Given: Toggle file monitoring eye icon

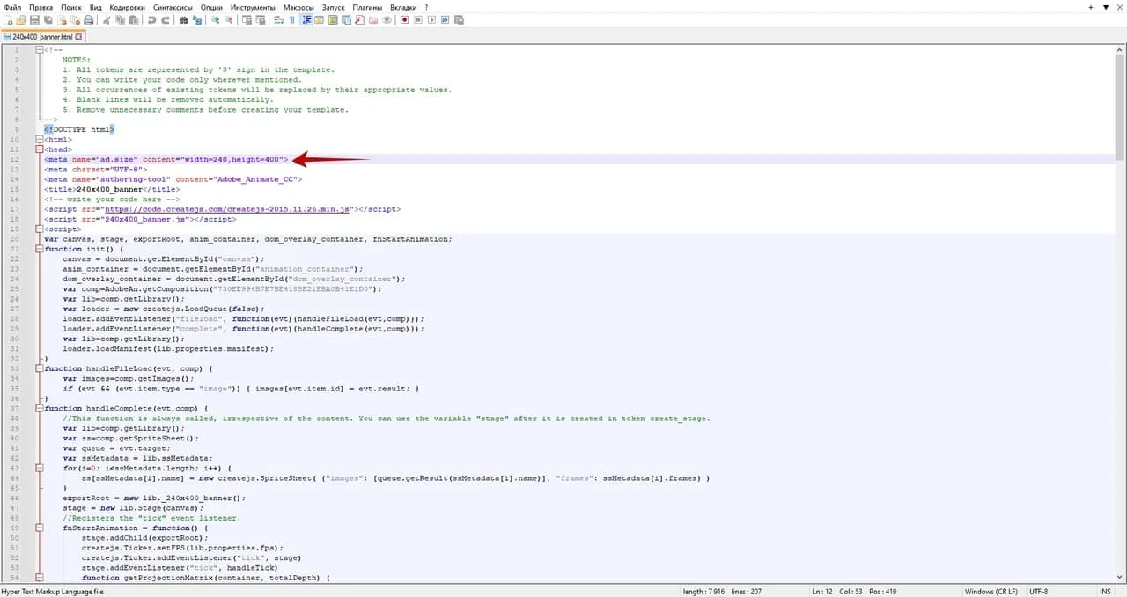Looking at the screenshot, I should [x=387, y=20].
